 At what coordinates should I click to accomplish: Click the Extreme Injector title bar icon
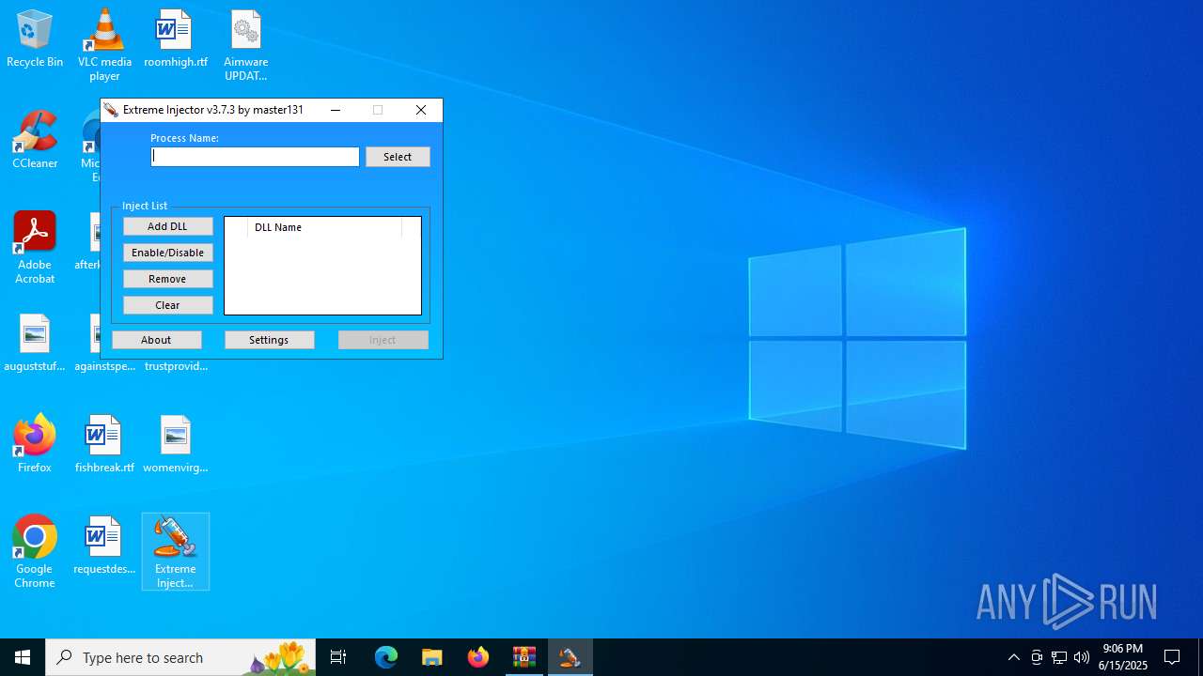[111, 110]
